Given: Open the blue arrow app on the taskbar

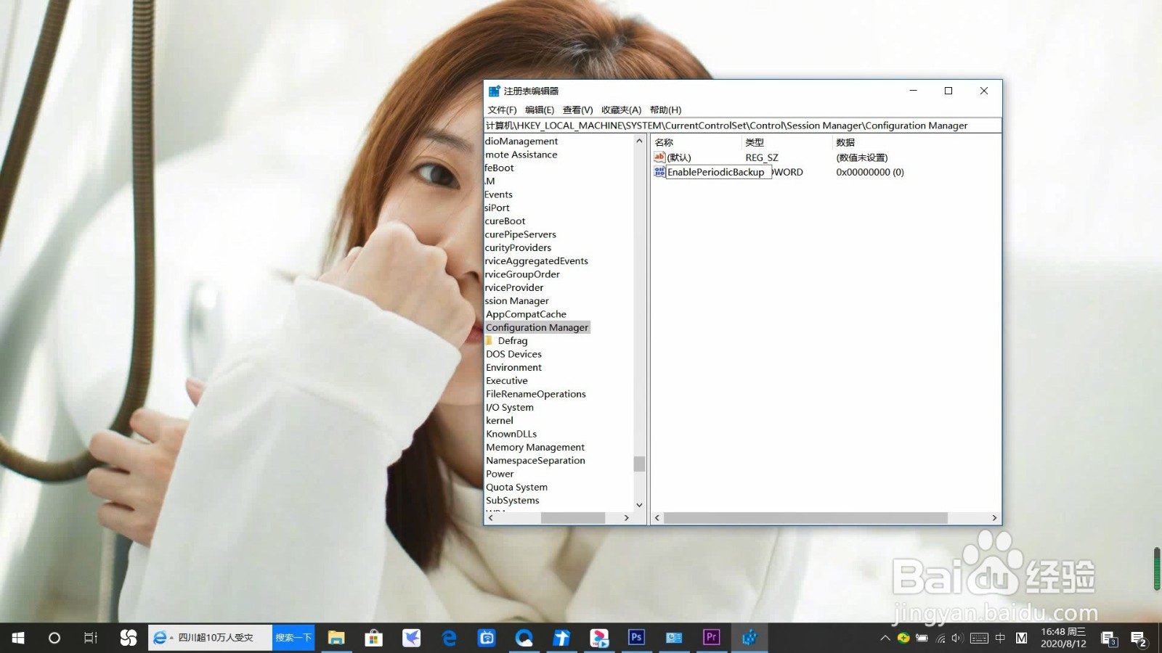Looking at the screenshot, I should pos(561,638).
